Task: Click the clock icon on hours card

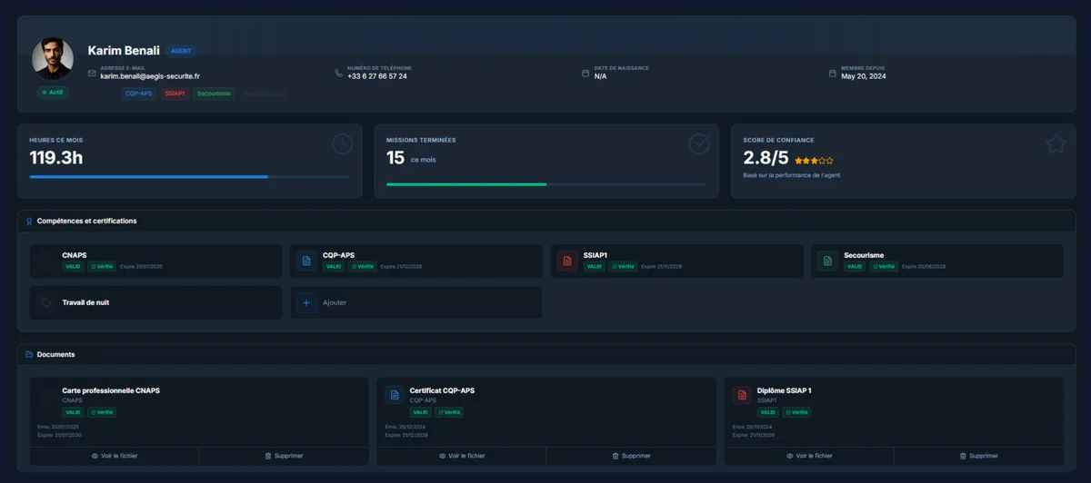Action: tap(341, 143)
